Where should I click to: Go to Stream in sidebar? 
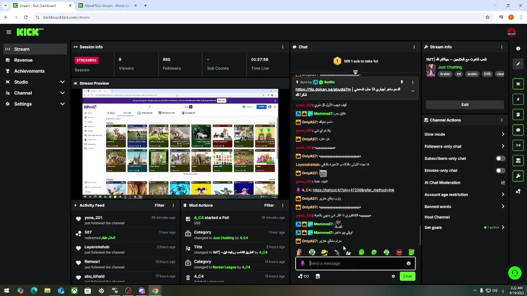35,49
